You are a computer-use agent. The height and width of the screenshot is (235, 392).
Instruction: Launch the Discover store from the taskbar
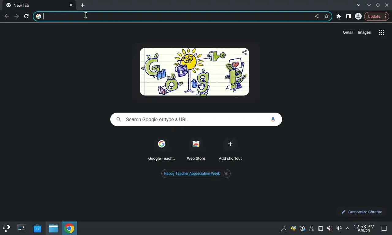[x=37, y=228]
